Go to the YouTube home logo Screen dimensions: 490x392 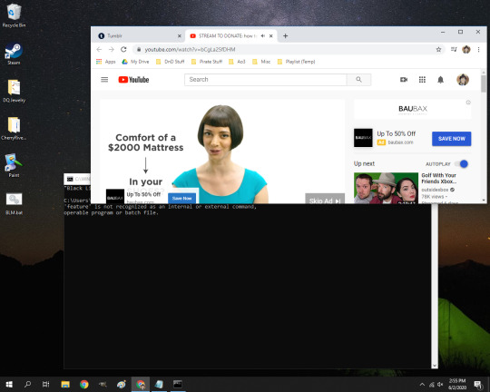tap(133, 80)
